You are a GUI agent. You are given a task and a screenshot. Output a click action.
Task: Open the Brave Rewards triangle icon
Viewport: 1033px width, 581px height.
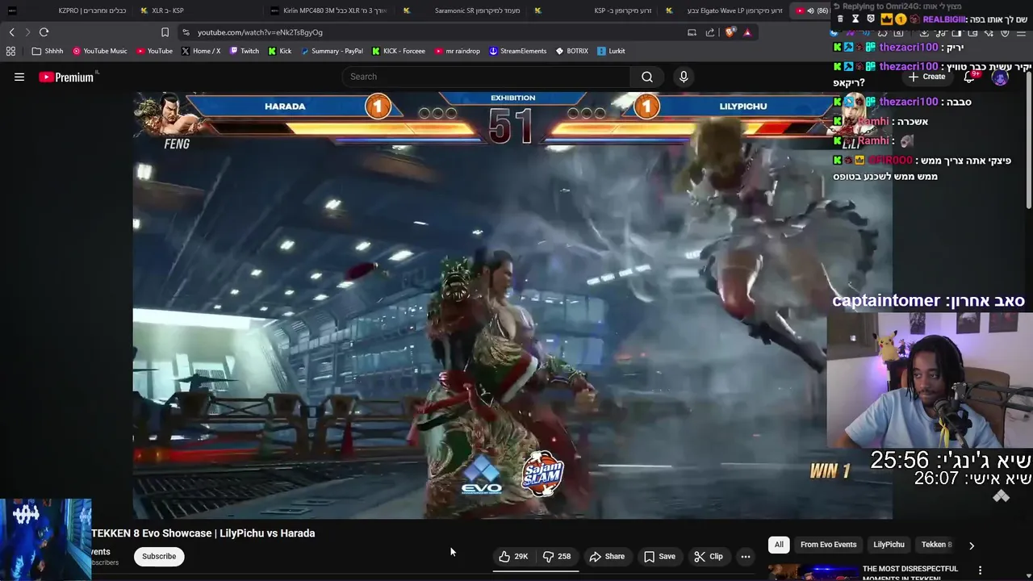[747, 32]
